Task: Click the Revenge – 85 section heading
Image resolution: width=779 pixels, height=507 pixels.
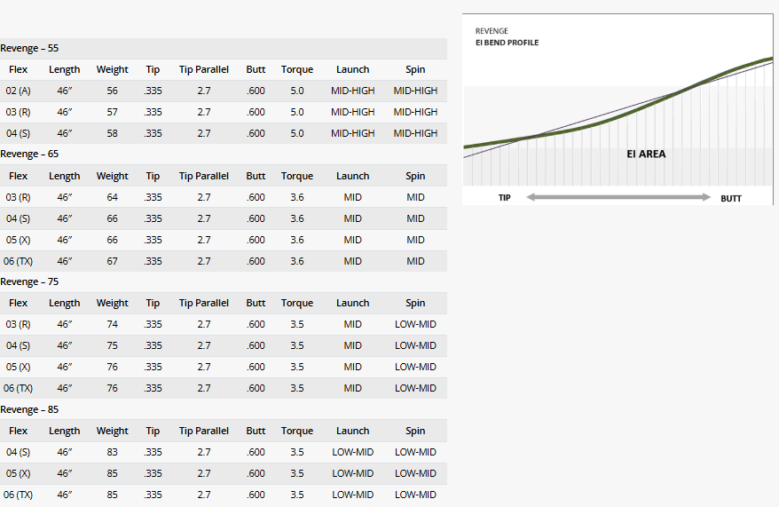Action: 29,409
